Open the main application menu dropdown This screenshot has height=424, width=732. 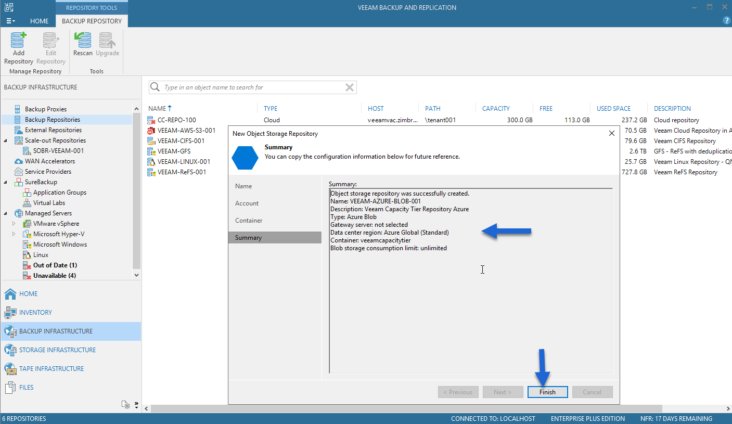point(10,21)
